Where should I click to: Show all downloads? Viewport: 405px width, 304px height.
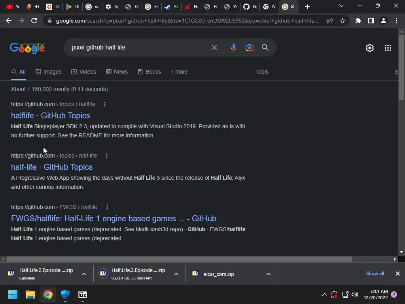click(x=375, y=273)
